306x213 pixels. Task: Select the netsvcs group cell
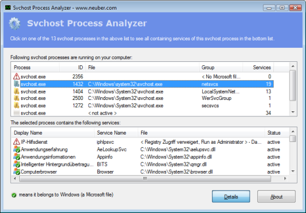tap(210, 84)
